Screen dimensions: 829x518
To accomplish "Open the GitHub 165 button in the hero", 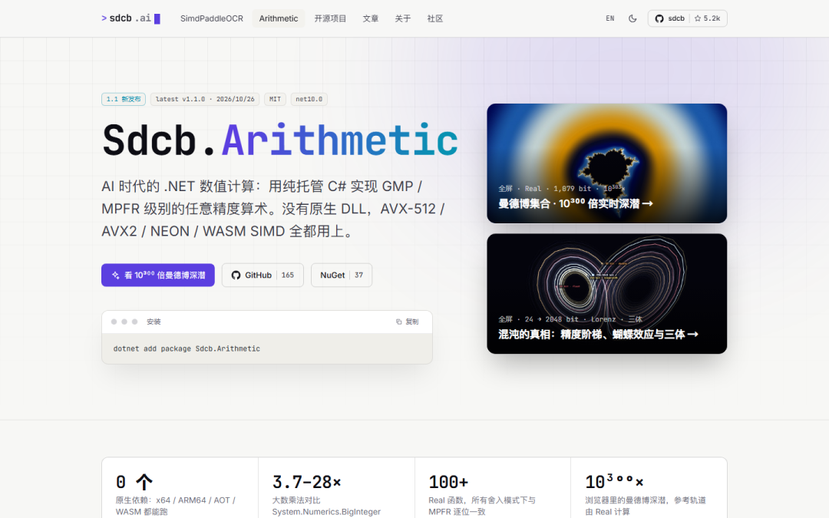I will point(263,275).
